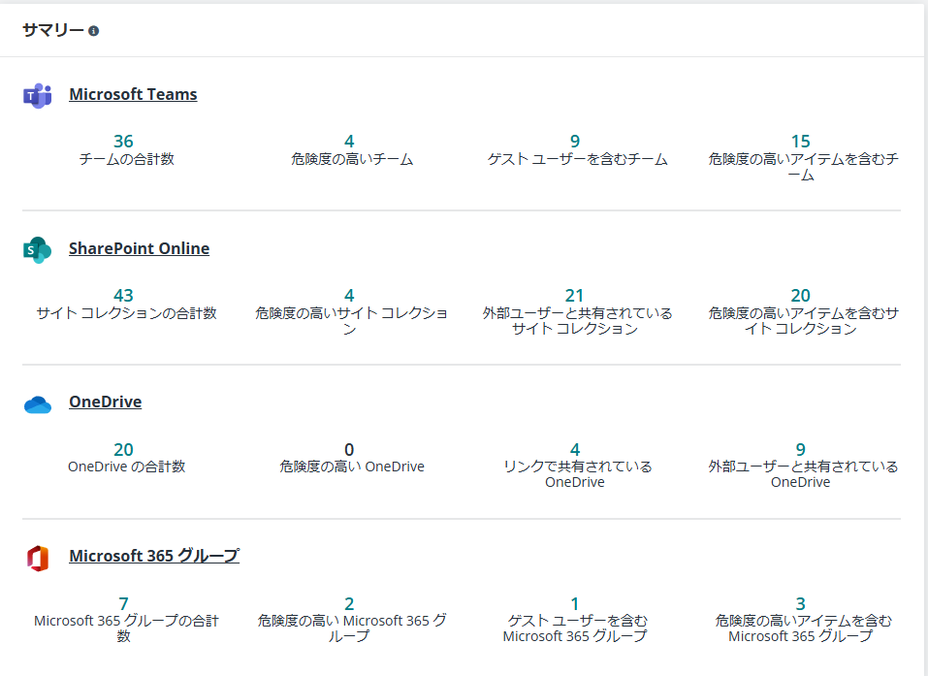This screenshot has width=928, height=676.
Task: Select the 1 guest user groups count
Action: point(575,604)
